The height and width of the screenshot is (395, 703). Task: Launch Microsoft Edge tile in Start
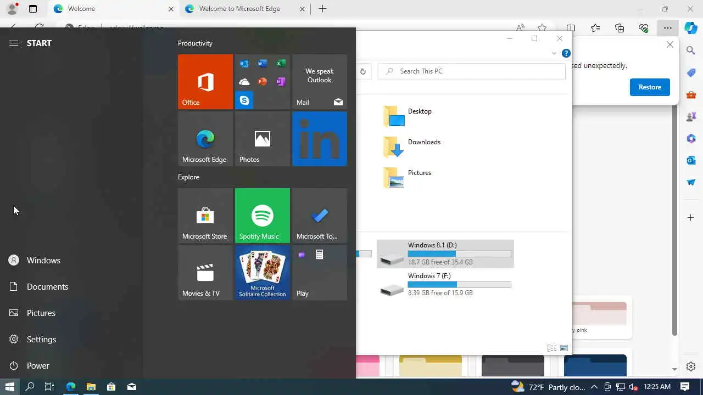point(205,138)
